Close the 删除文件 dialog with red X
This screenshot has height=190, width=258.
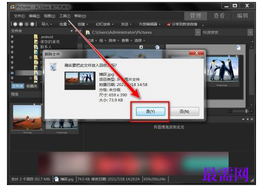(x=197, y=53)
